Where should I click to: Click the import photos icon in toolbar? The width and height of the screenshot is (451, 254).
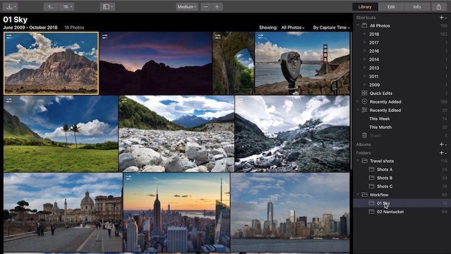coord(10,7)
